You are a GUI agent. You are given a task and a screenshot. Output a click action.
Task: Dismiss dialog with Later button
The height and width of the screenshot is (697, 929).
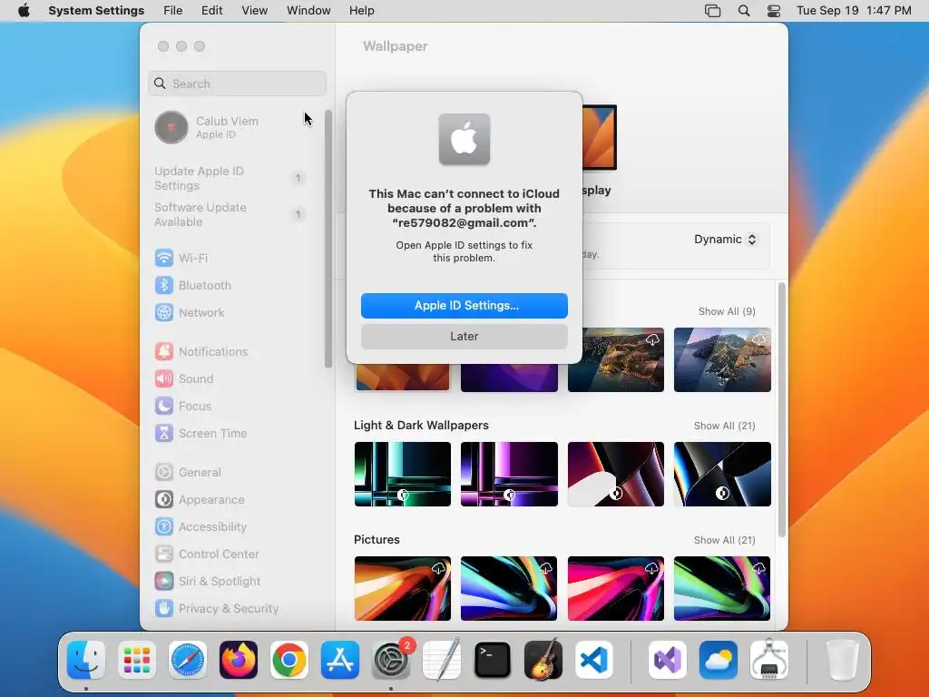point(464,336)
